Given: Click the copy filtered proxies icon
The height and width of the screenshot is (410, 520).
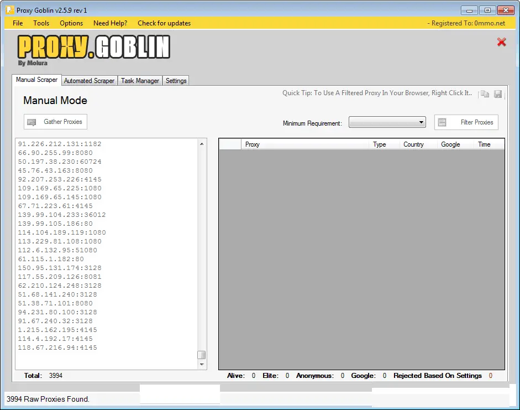Looking at the screenshot, I should coord(485,94).
